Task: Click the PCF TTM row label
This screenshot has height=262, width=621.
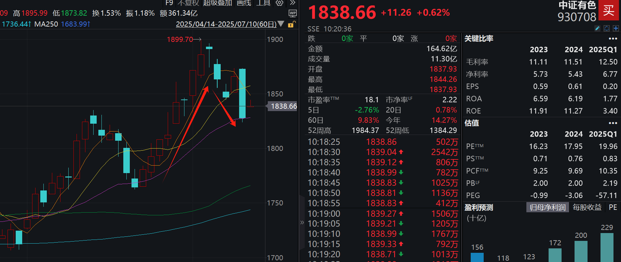Action: pyautogui.click(x=477, y=171)
